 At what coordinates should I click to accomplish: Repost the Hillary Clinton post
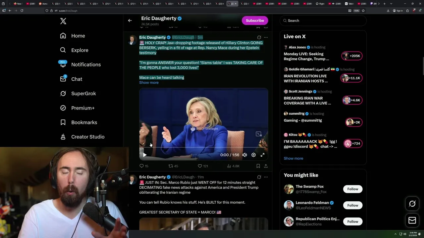(173, 166)
